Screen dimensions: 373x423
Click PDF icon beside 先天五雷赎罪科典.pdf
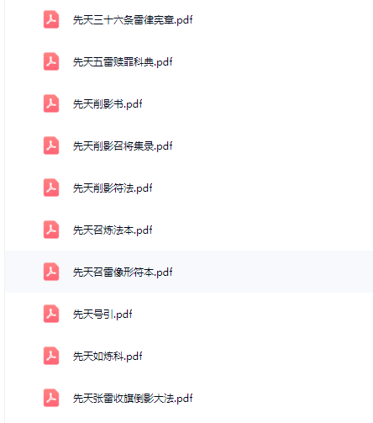[x=51, y=61]
